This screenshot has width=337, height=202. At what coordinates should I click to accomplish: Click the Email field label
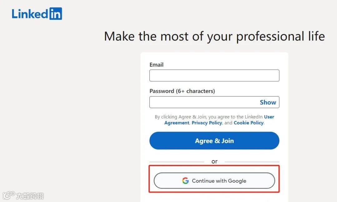pyautogui.click(x=156, y=65)
